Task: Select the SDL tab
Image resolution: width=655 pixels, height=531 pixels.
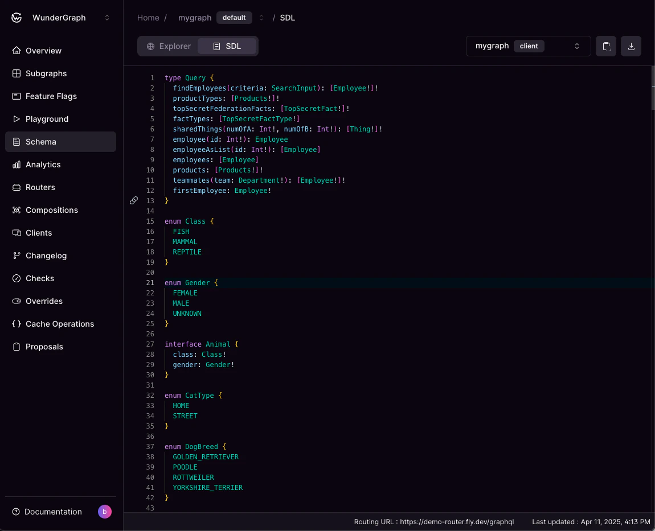Action: coord(227,46)
